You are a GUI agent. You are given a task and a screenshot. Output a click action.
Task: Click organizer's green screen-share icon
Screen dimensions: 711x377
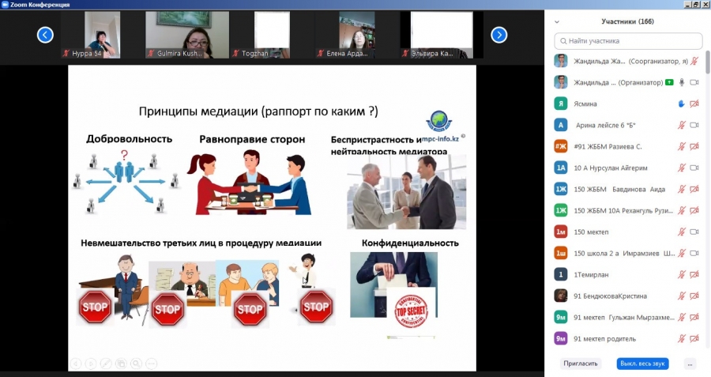click(x=669, y=82)
